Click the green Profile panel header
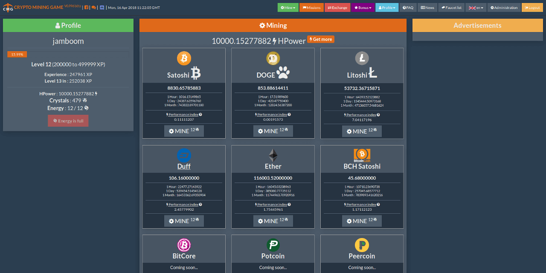The image size is (546, 273). pos(68,25)
